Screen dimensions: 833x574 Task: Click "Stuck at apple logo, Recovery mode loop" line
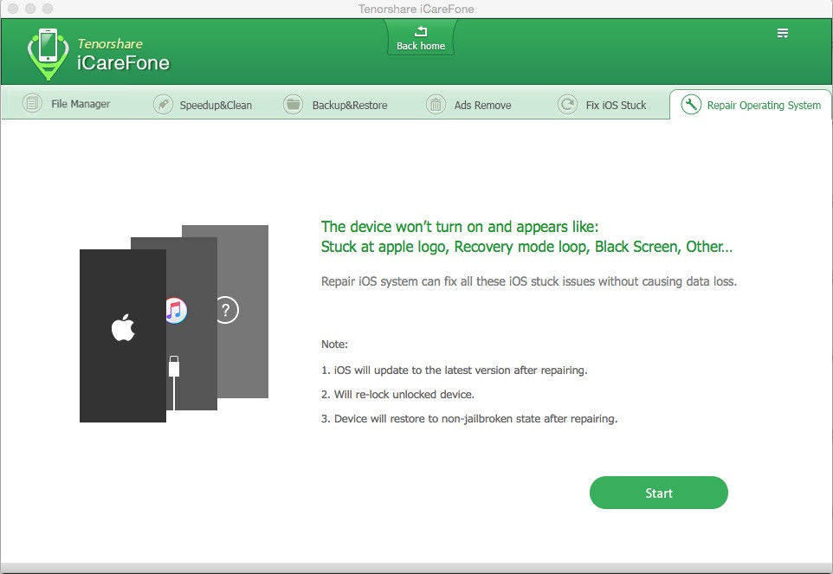[x=526, y=247]
